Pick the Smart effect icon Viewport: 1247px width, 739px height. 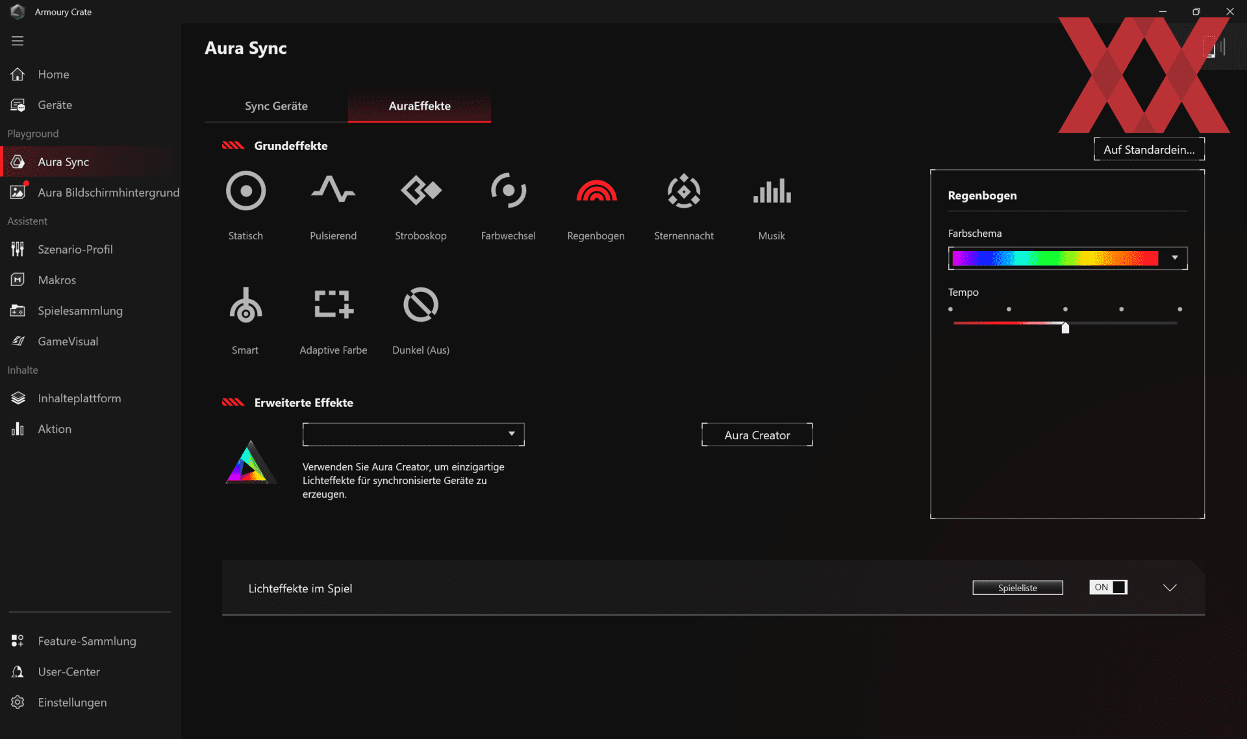click(x=246, y=305)
